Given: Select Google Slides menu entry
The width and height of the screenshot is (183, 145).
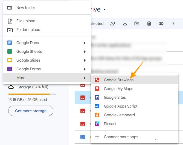Looking at the screenshot, I should click(x=47, y=60).
